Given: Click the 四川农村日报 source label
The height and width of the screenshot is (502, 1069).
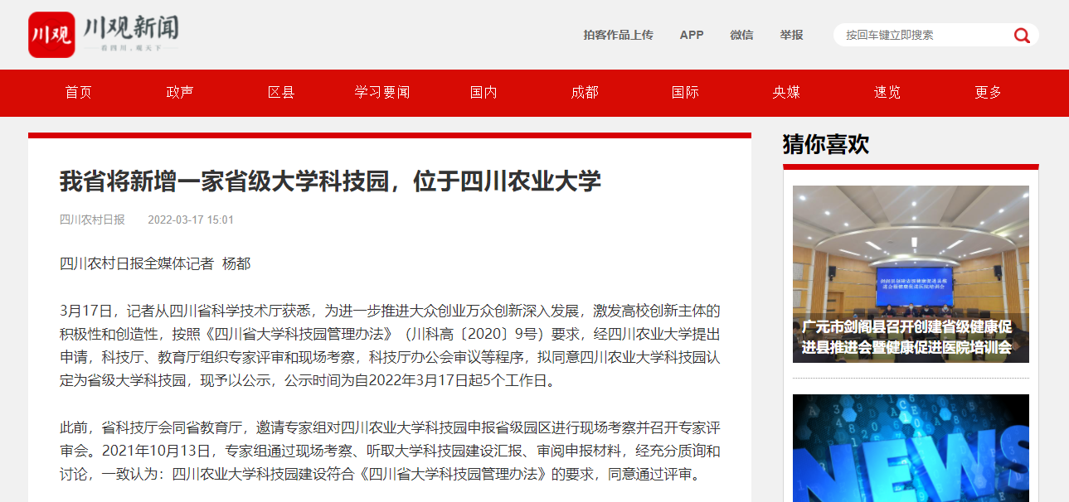Looking at the screenshot, I should tap(92, 220).
